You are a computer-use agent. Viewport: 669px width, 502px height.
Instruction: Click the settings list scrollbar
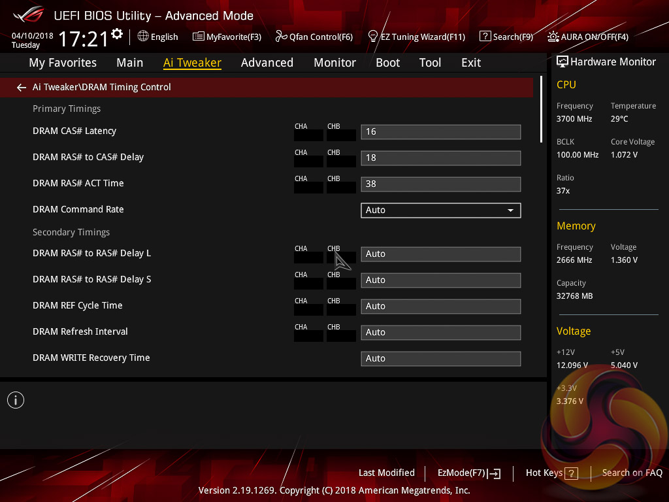tap(541, 109)
